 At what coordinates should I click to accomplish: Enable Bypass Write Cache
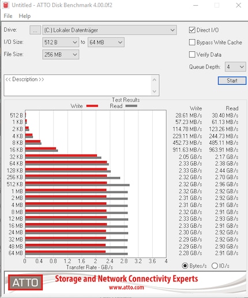click(192, 42)
